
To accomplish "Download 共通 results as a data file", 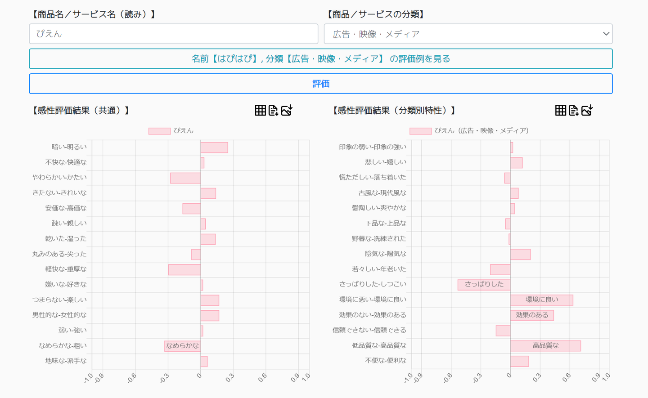I will (273, 110).
